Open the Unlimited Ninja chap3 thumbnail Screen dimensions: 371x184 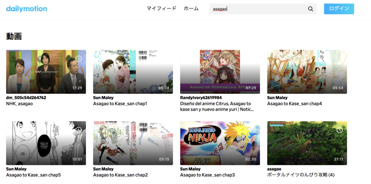pyautogui.click(x=220, y=143)
